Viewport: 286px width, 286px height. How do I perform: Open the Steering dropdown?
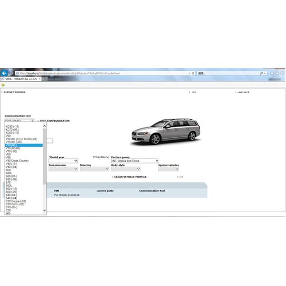click(x=94, y=169)
